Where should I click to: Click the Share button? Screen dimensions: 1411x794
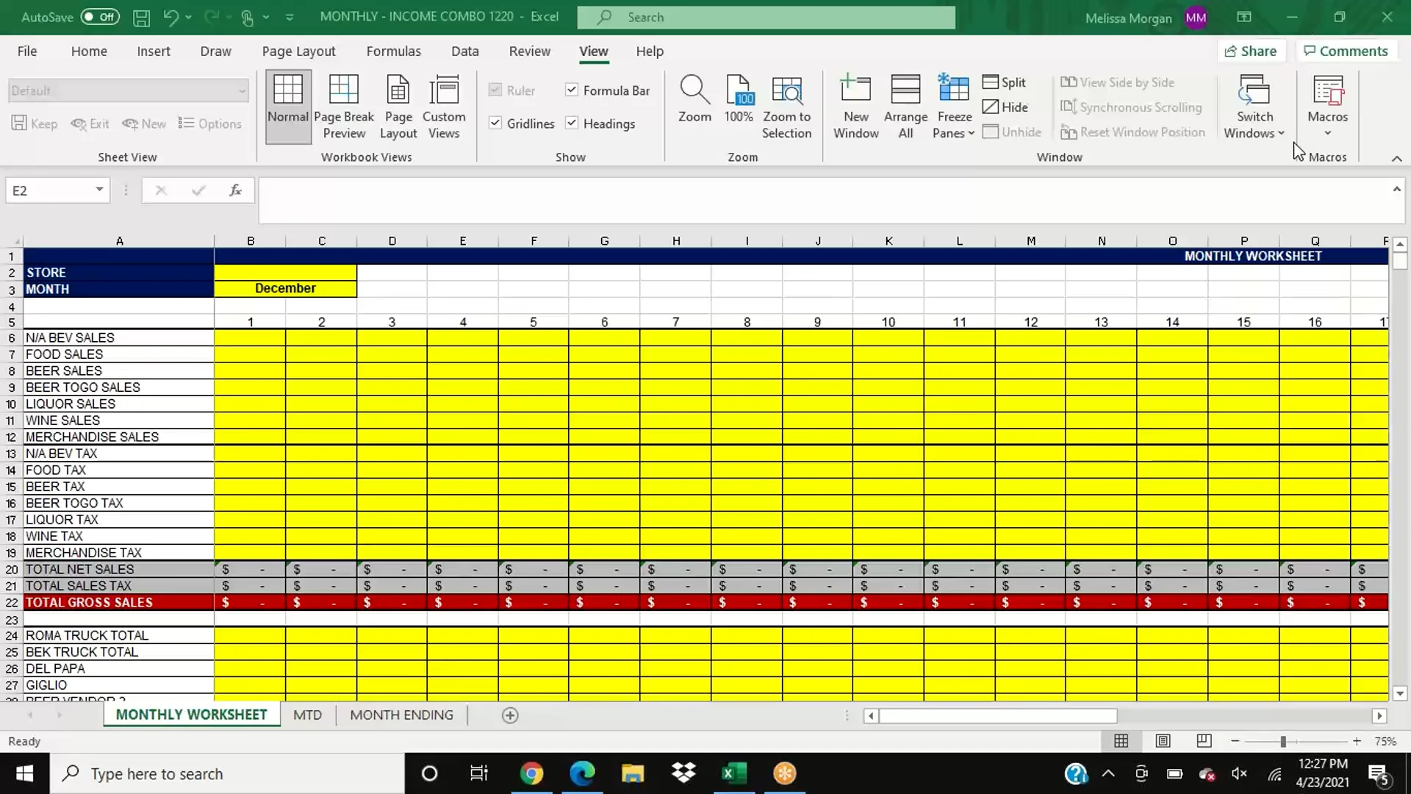(x=1252, y=50)
